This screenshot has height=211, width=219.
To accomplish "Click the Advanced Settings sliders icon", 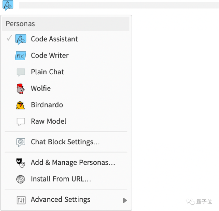I will click(x=21, y=200).
